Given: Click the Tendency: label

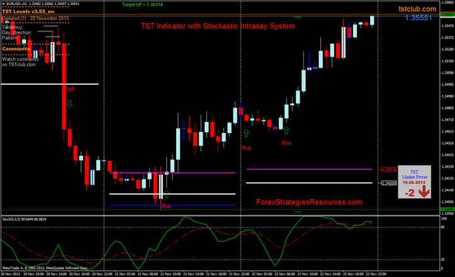Looking at the screenshot, I should (x=13, y=27).
